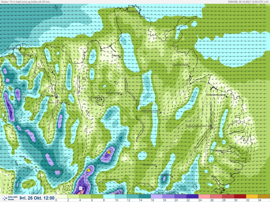
Task: Click the Sáta station label
Action: point(22,157)
